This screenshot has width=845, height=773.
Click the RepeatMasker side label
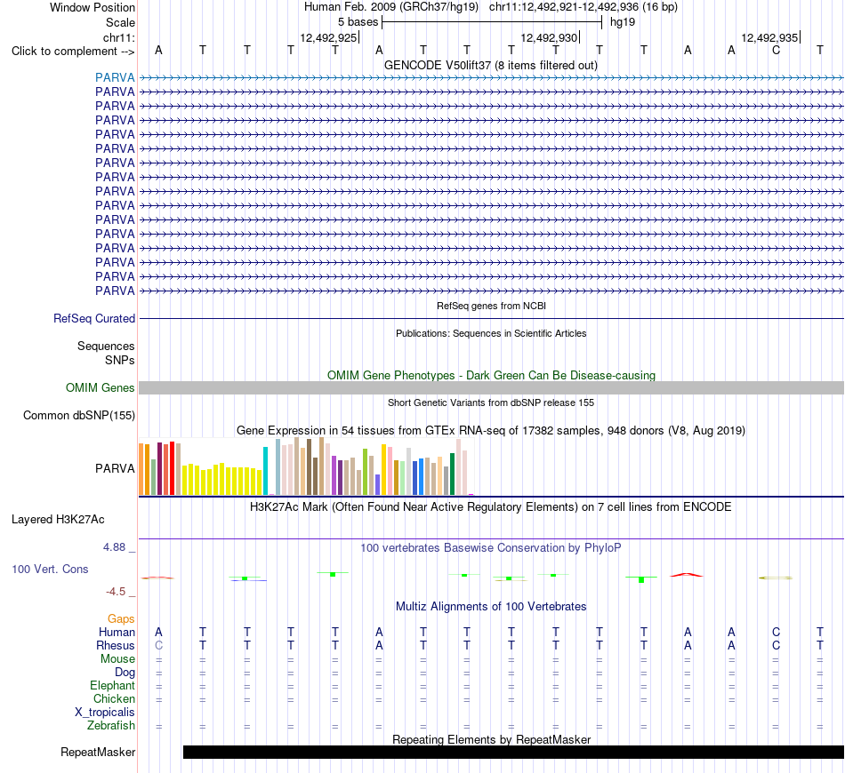click(98, 752)
